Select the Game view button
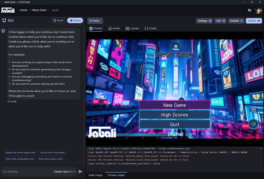Screen dimensions: 264x179 [x=95, y=20]
